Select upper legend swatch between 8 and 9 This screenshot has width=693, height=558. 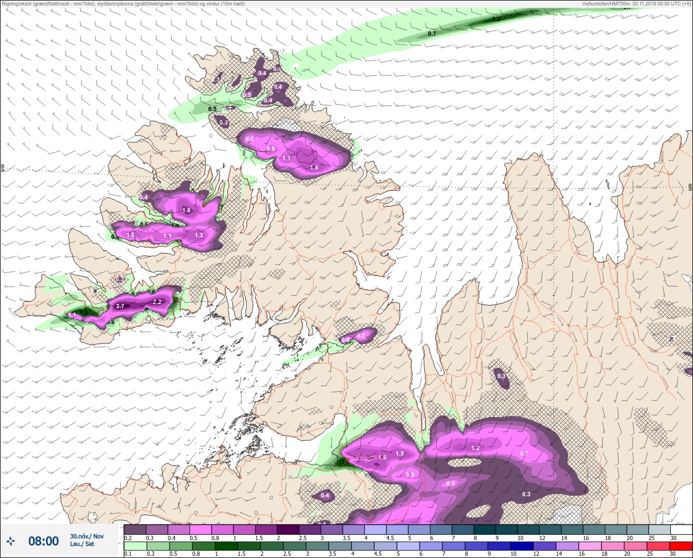[x=485, y=529]
